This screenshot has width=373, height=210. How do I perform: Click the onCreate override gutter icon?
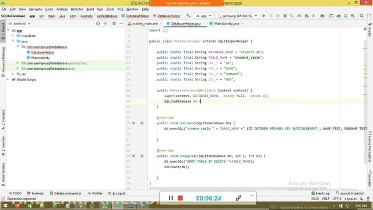(133, 123)
